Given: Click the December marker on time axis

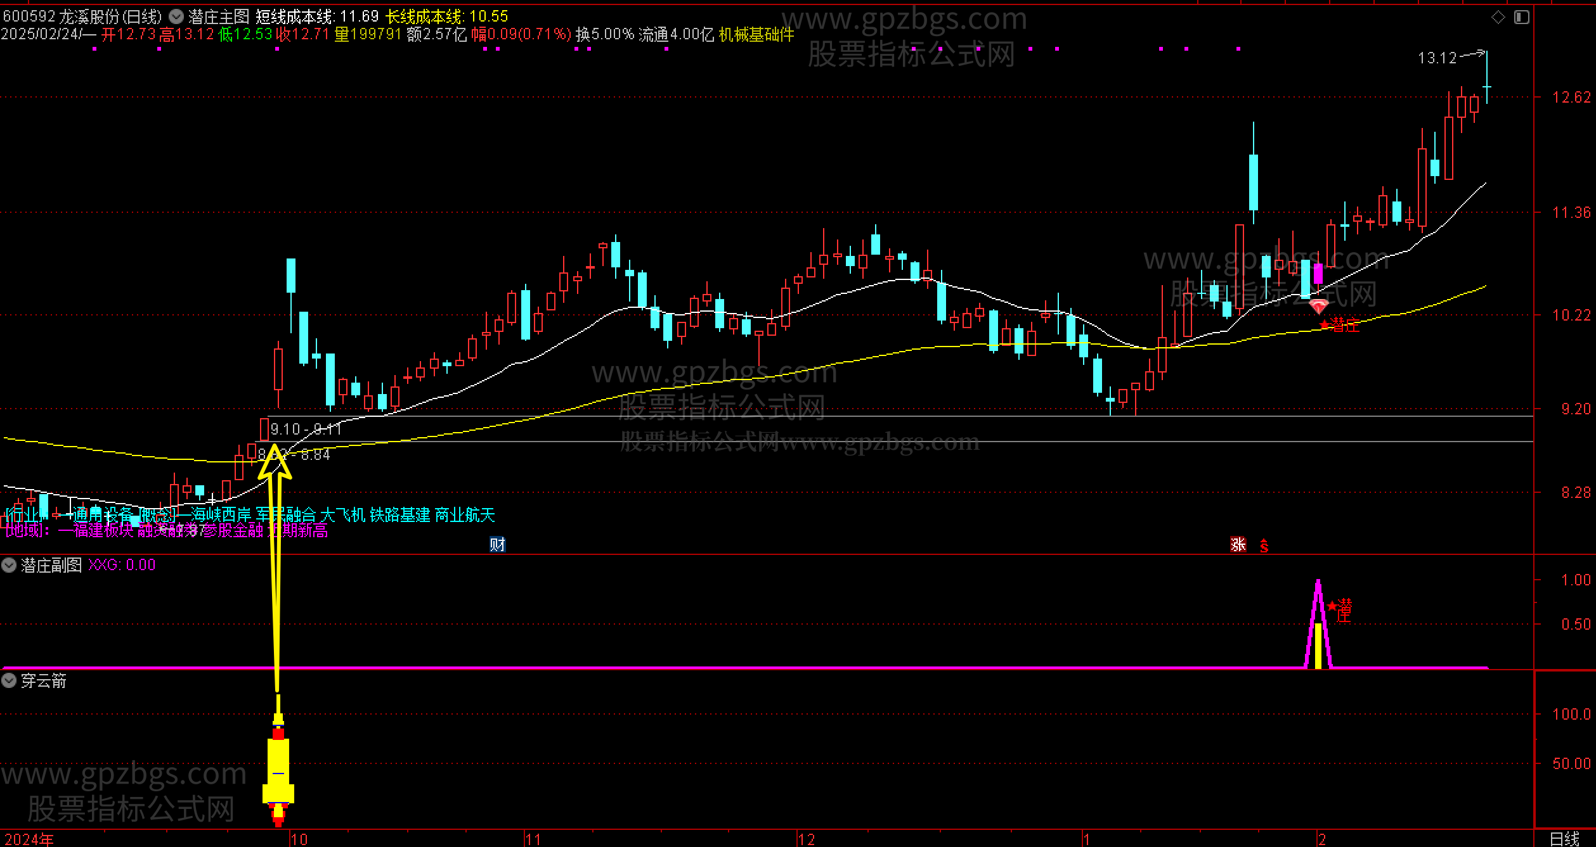Looking at the screenshot, I should point(806,839).
